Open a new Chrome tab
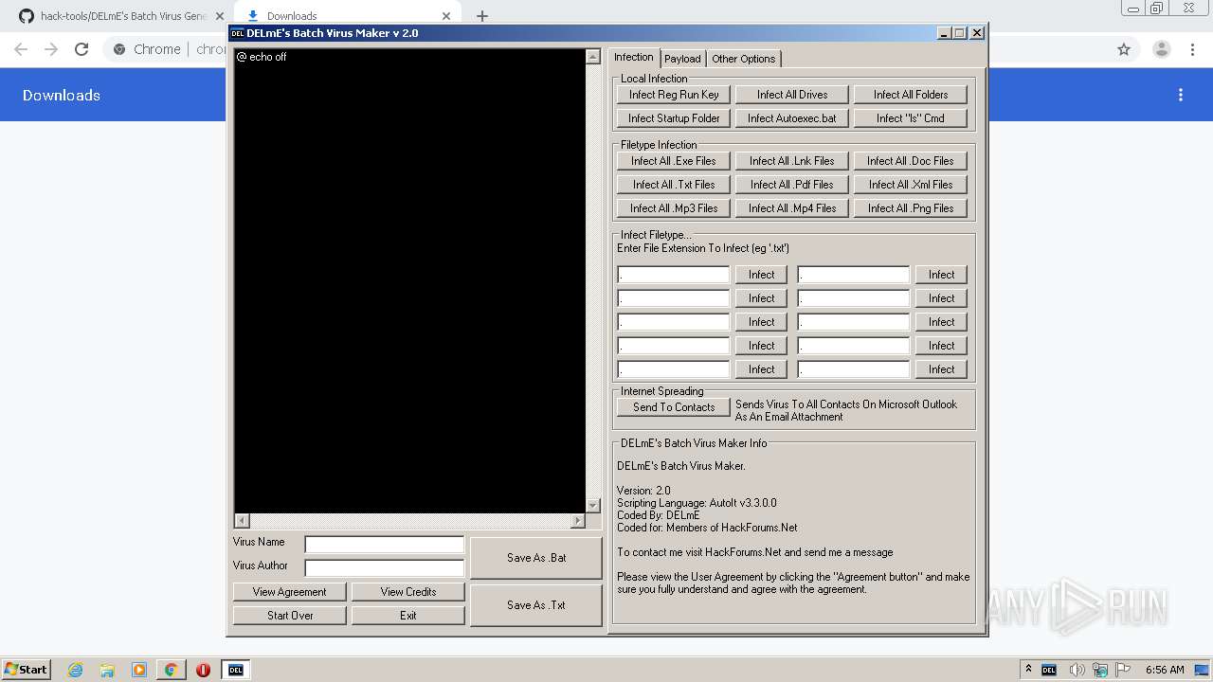The image size is (1213, 682). point(482,16)
